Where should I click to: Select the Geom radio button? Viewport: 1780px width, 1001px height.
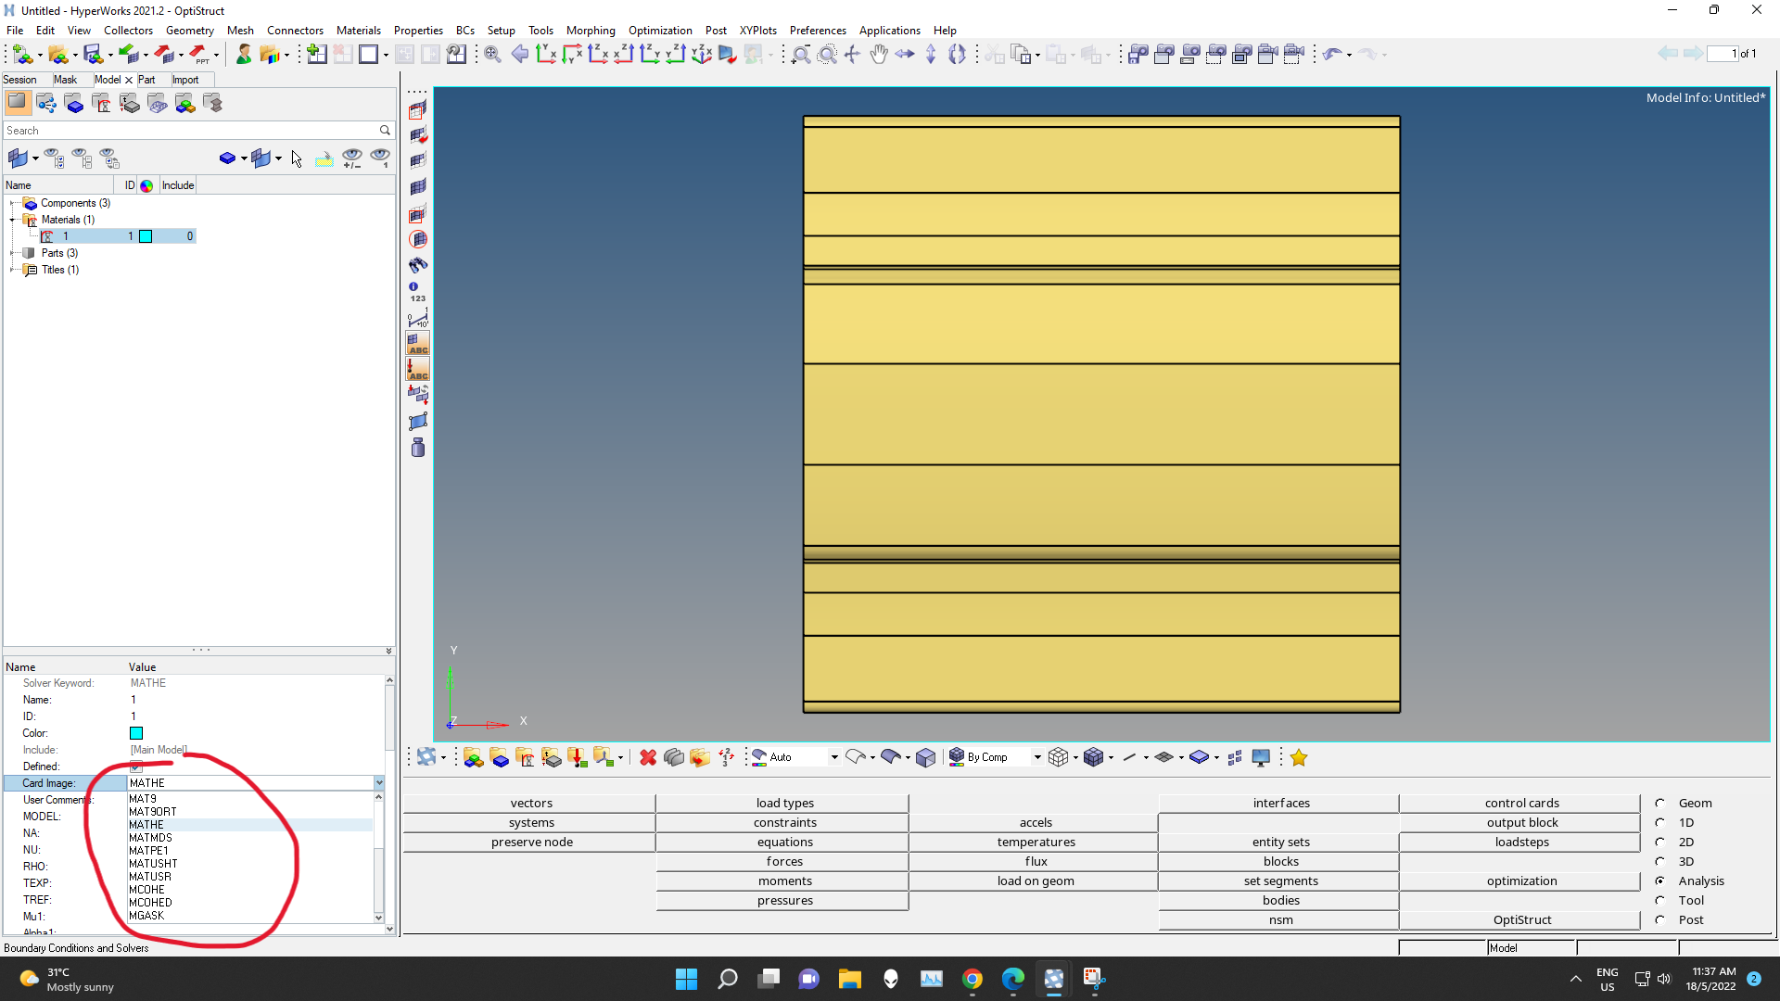[1660, 803]
